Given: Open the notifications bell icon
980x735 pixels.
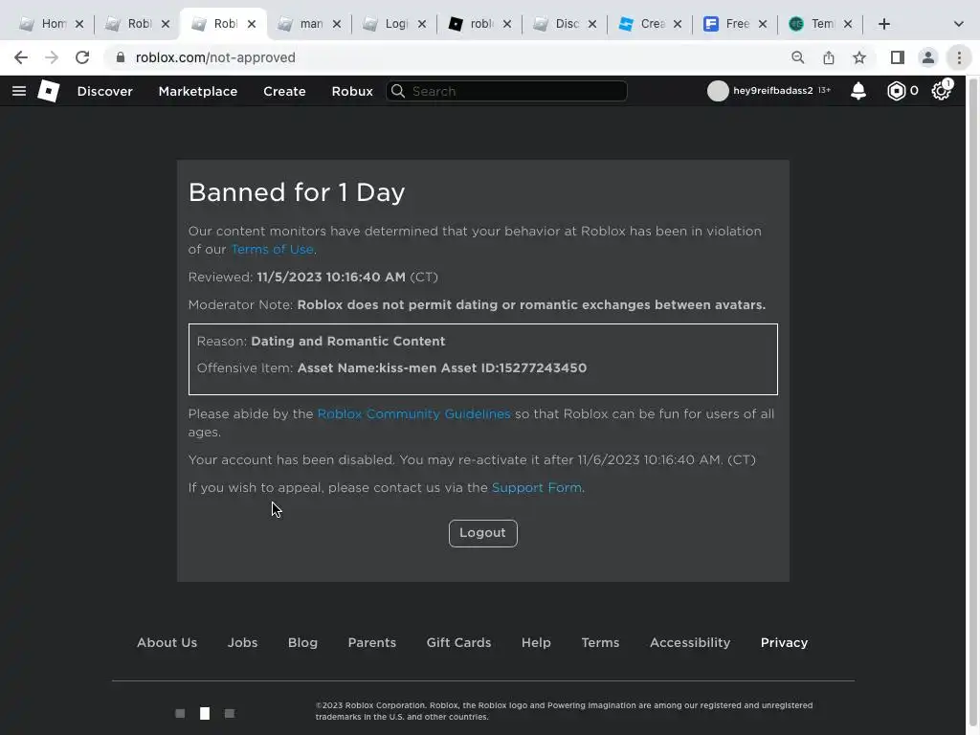Looking at the screenshot, I should tap(858, 91).
